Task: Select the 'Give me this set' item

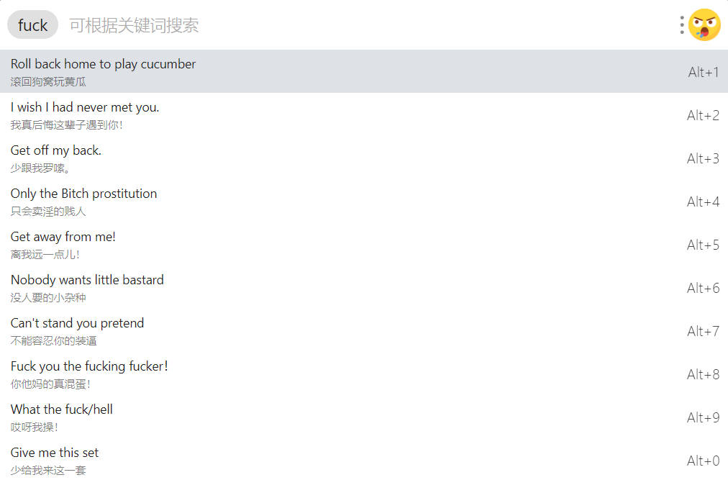Action: click(x=364, y=460)
